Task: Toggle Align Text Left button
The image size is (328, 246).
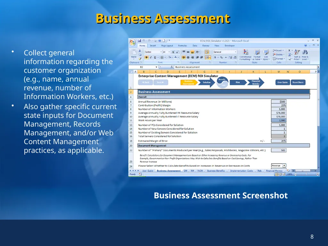Action: [184, 57]
